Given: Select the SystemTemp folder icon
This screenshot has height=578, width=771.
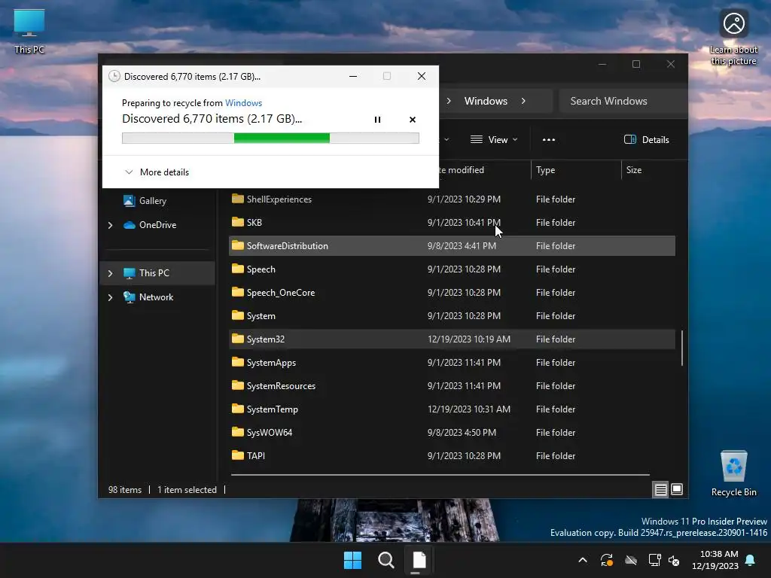Looking at the screenshot, I should [x=238, y=409].
